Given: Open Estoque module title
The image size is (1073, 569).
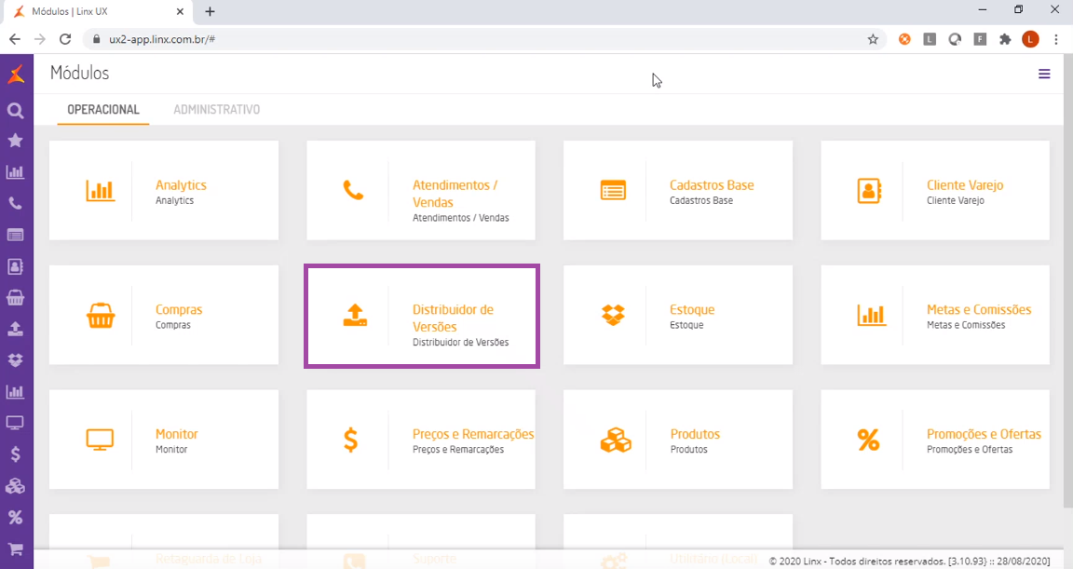Looking at the screenshot, I should (692, 310).
